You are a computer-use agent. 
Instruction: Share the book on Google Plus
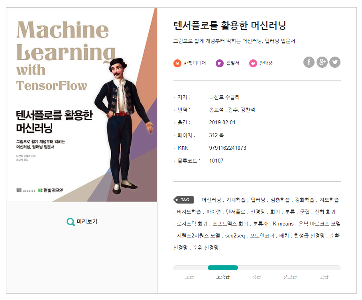coord(322,62)
